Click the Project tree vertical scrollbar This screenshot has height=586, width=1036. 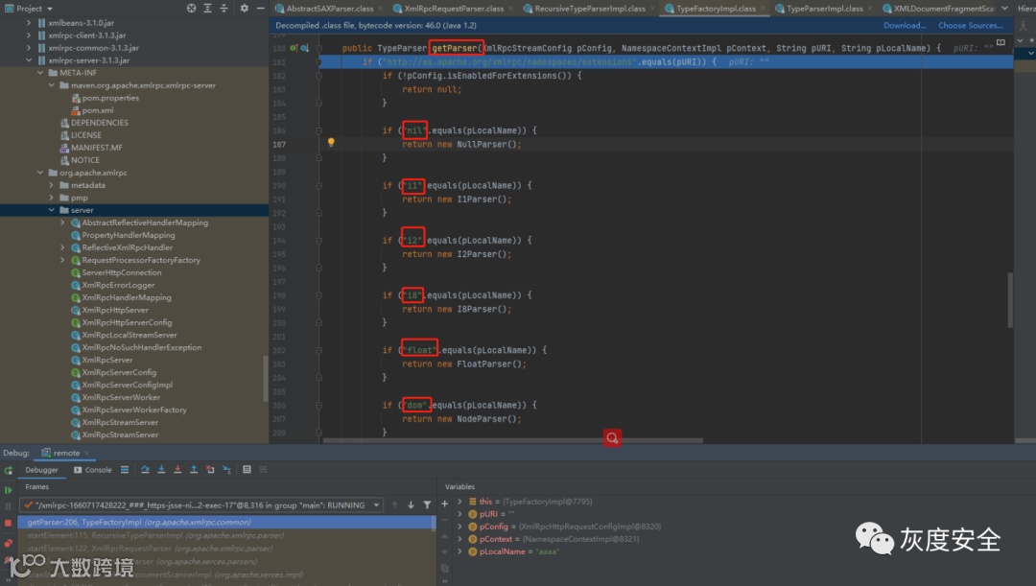tap(266, 378)
